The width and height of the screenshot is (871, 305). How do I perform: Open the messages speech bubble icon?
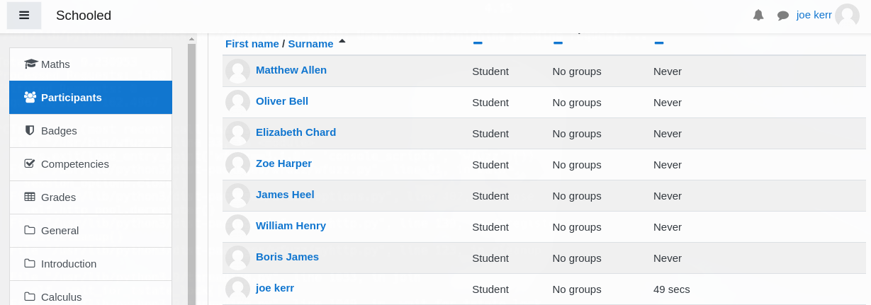click(x=783, y=16)
